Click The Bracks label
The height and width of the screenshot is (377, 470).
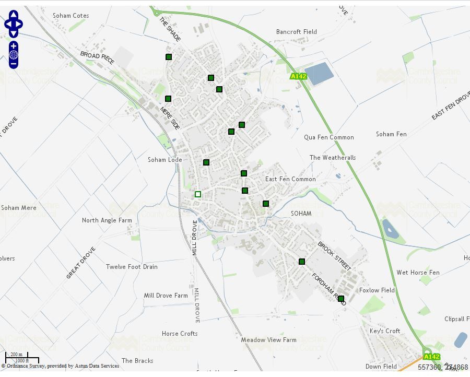pos(137,361)
